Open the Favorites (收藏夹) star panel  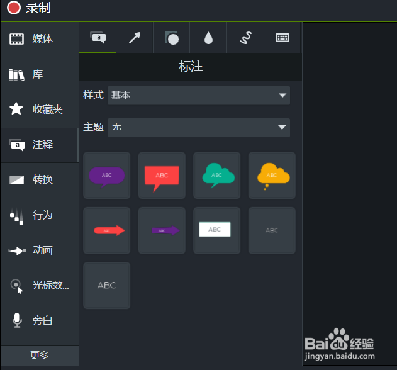click(39, 109)
